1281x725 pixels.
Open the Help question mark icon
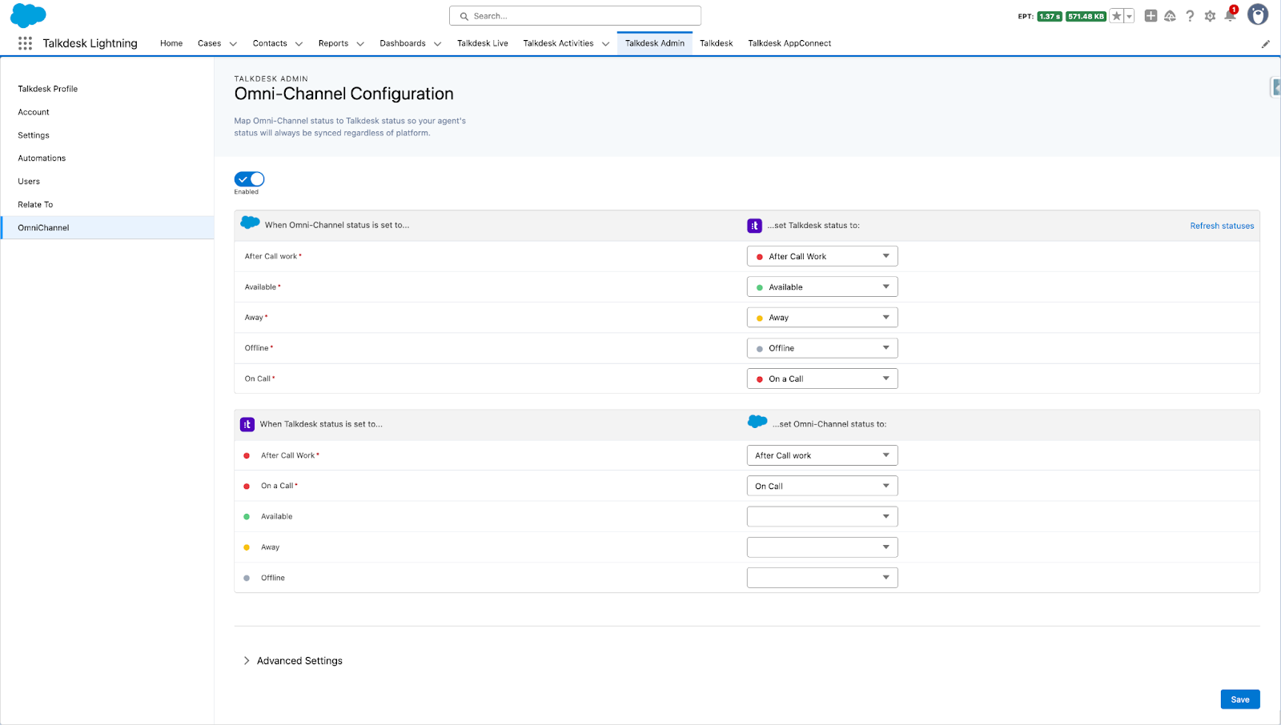[x=1190, y=16]
